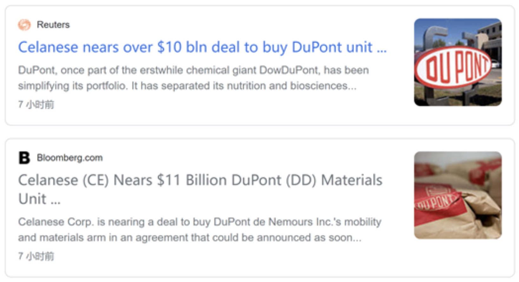This screenshot has height=282, width=519.
Task: Open the Celanese nears over $10 bln deal headline
Action: 202,47
